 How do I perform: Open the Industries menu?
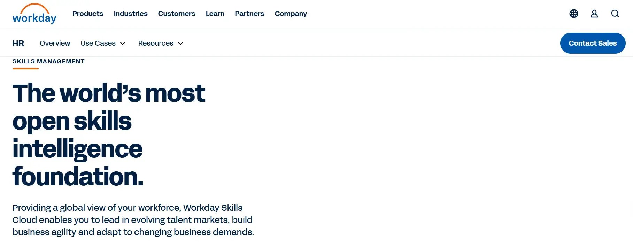click(131, 14)
